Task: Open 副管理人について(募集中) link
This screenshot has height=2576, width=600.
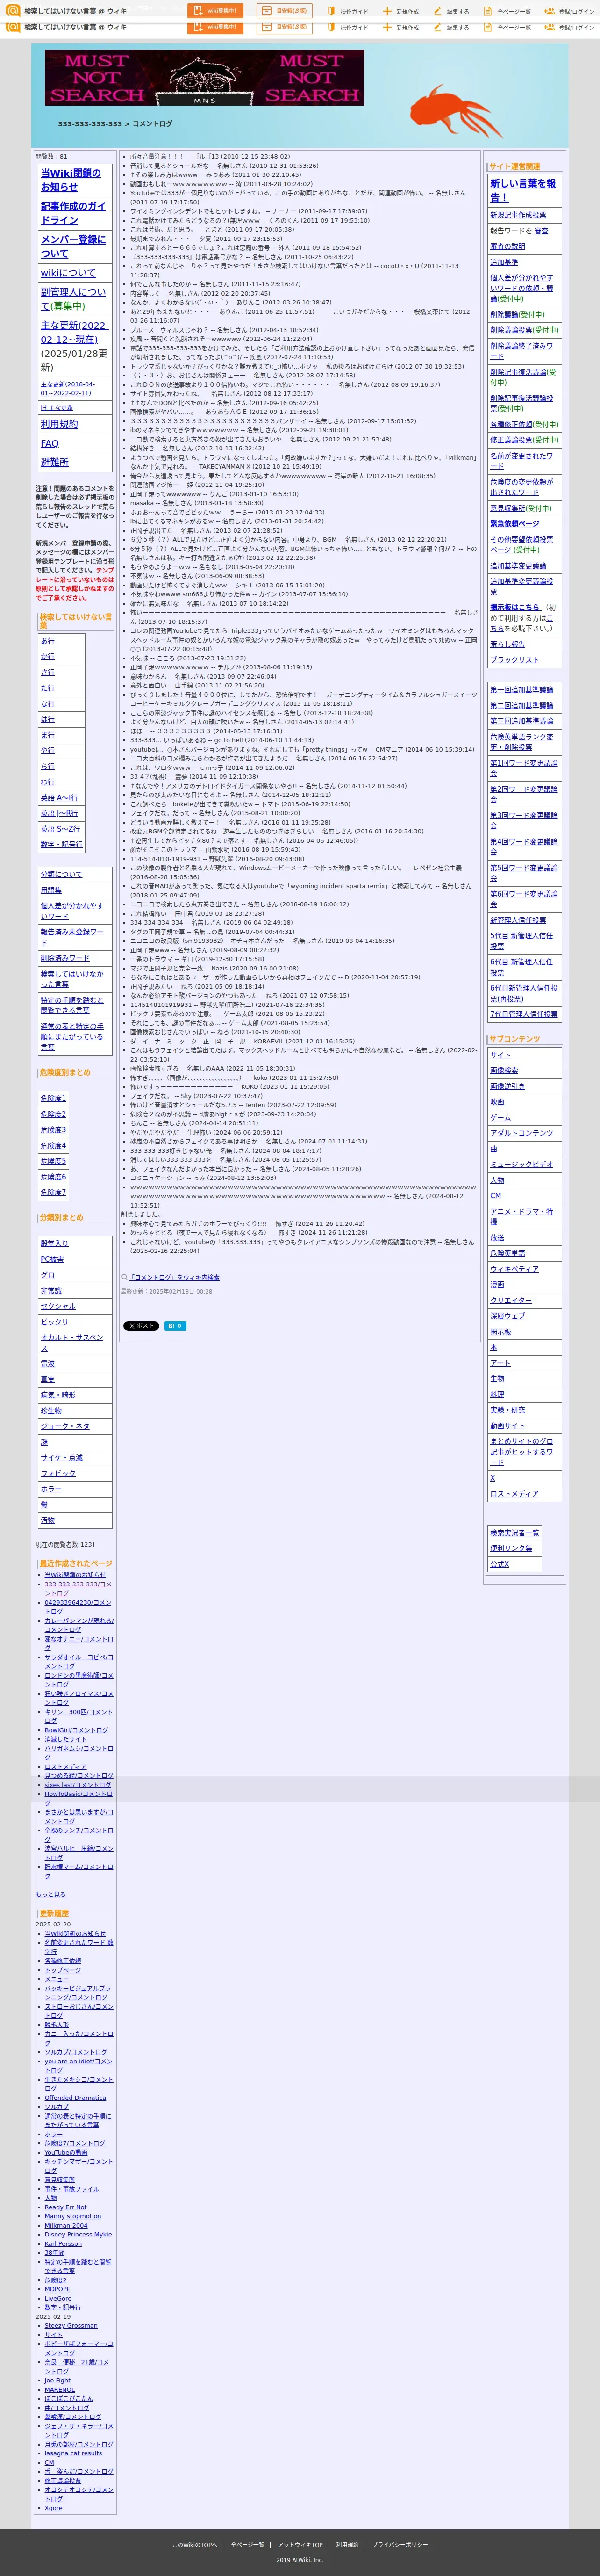Action: [x=73, y=299]
